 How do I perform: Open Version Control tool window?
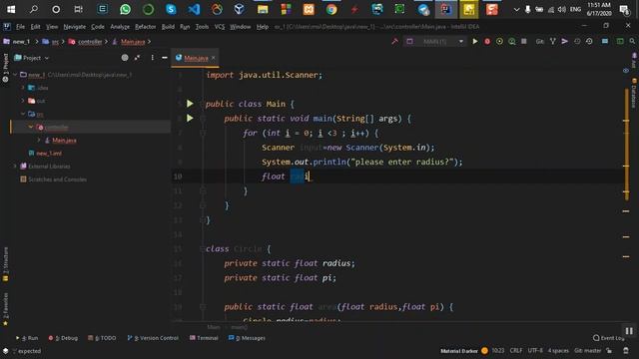coord(153,338)
